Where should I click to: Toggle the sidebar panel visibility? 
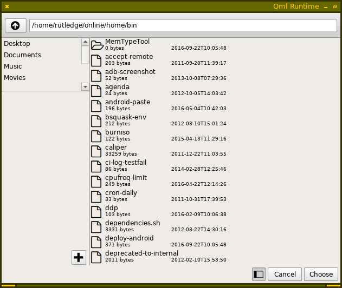[x=259, y=274]
